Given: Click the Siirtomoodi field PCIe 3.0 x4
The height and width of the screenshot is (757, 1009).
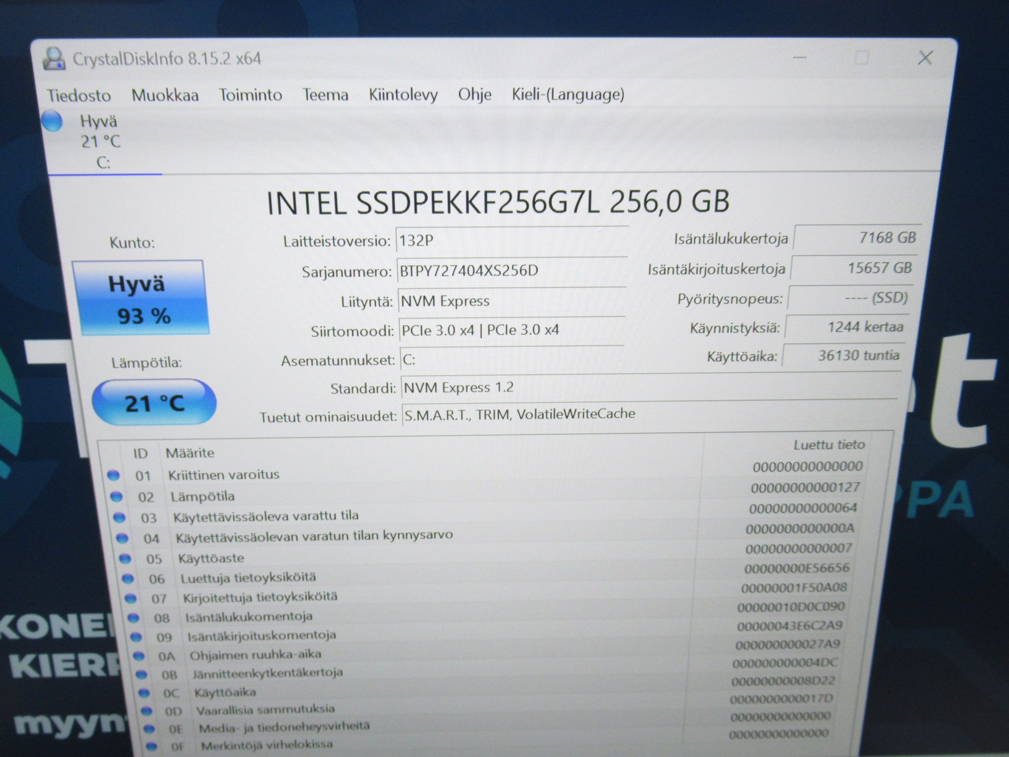Looking at the screenshot, I should pos(512,329).
